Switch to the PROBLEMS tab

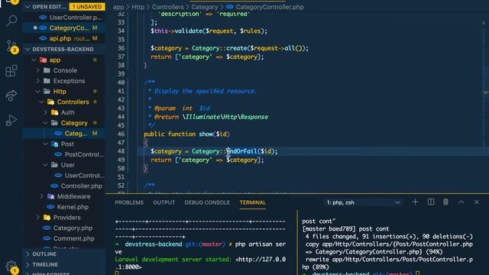[x=129, y=202]
